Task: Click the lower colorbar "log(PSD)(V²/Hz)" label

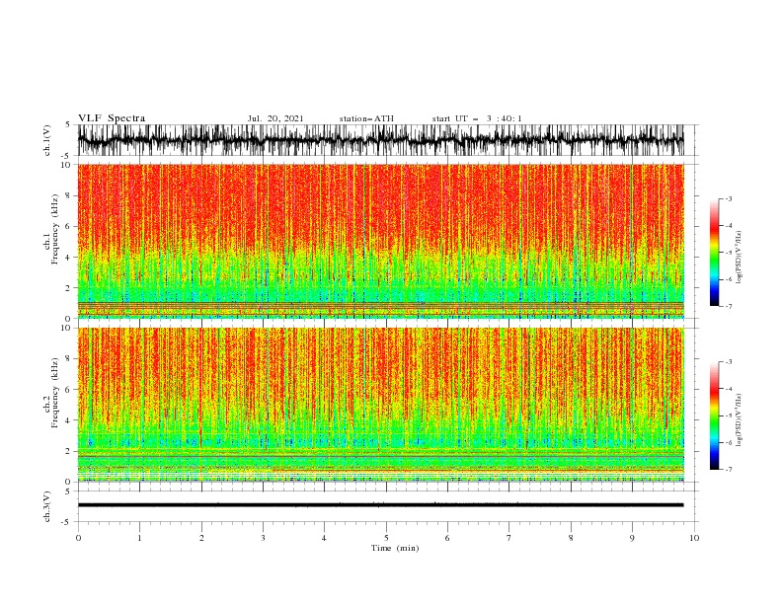Action: [x=740, y=420]
